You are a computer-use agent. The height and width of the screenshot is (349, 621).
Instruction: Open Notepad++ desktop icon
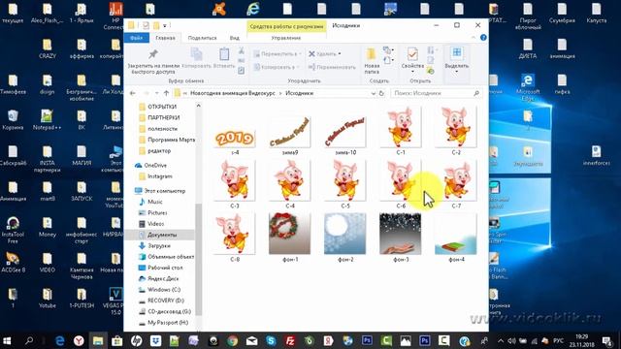[x=47, y=120]
